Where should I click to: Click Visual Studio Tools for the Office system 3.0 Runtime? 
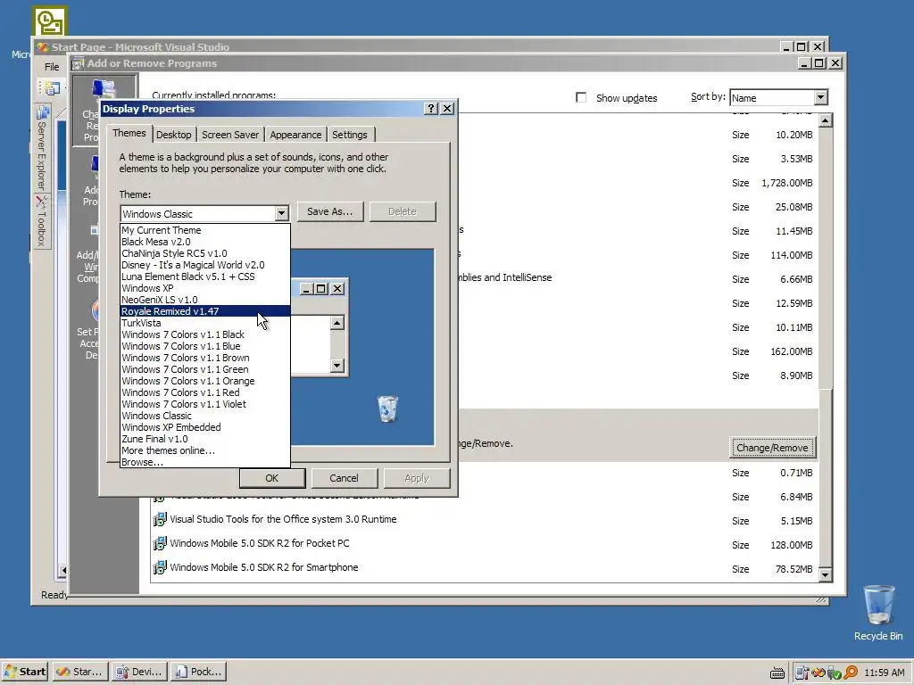(283, 519)
